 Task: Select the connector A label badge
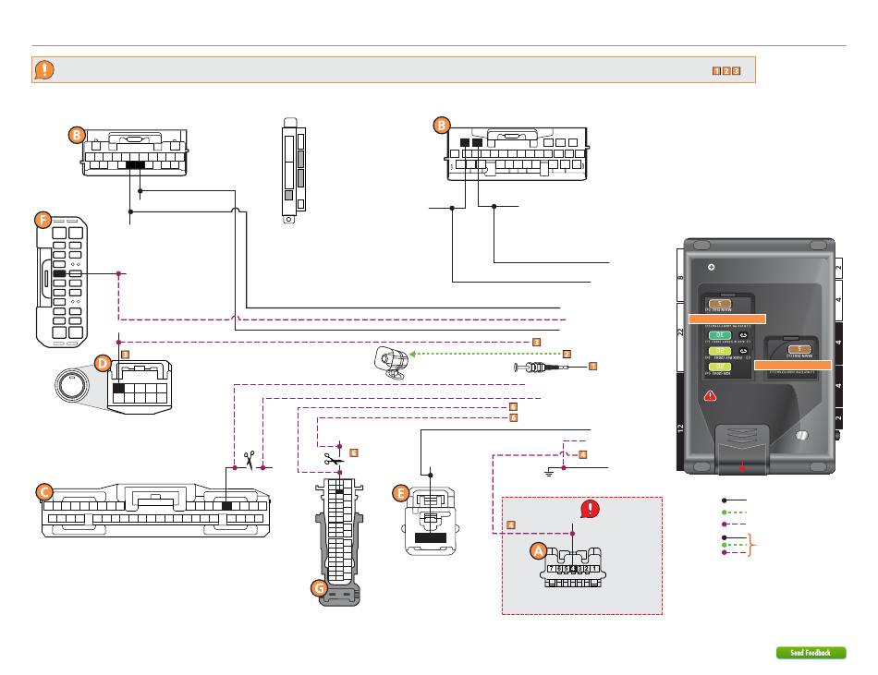click(538, 551)
